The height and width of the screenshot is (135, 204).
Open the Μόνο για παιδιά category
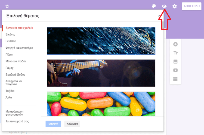(16, 61)
